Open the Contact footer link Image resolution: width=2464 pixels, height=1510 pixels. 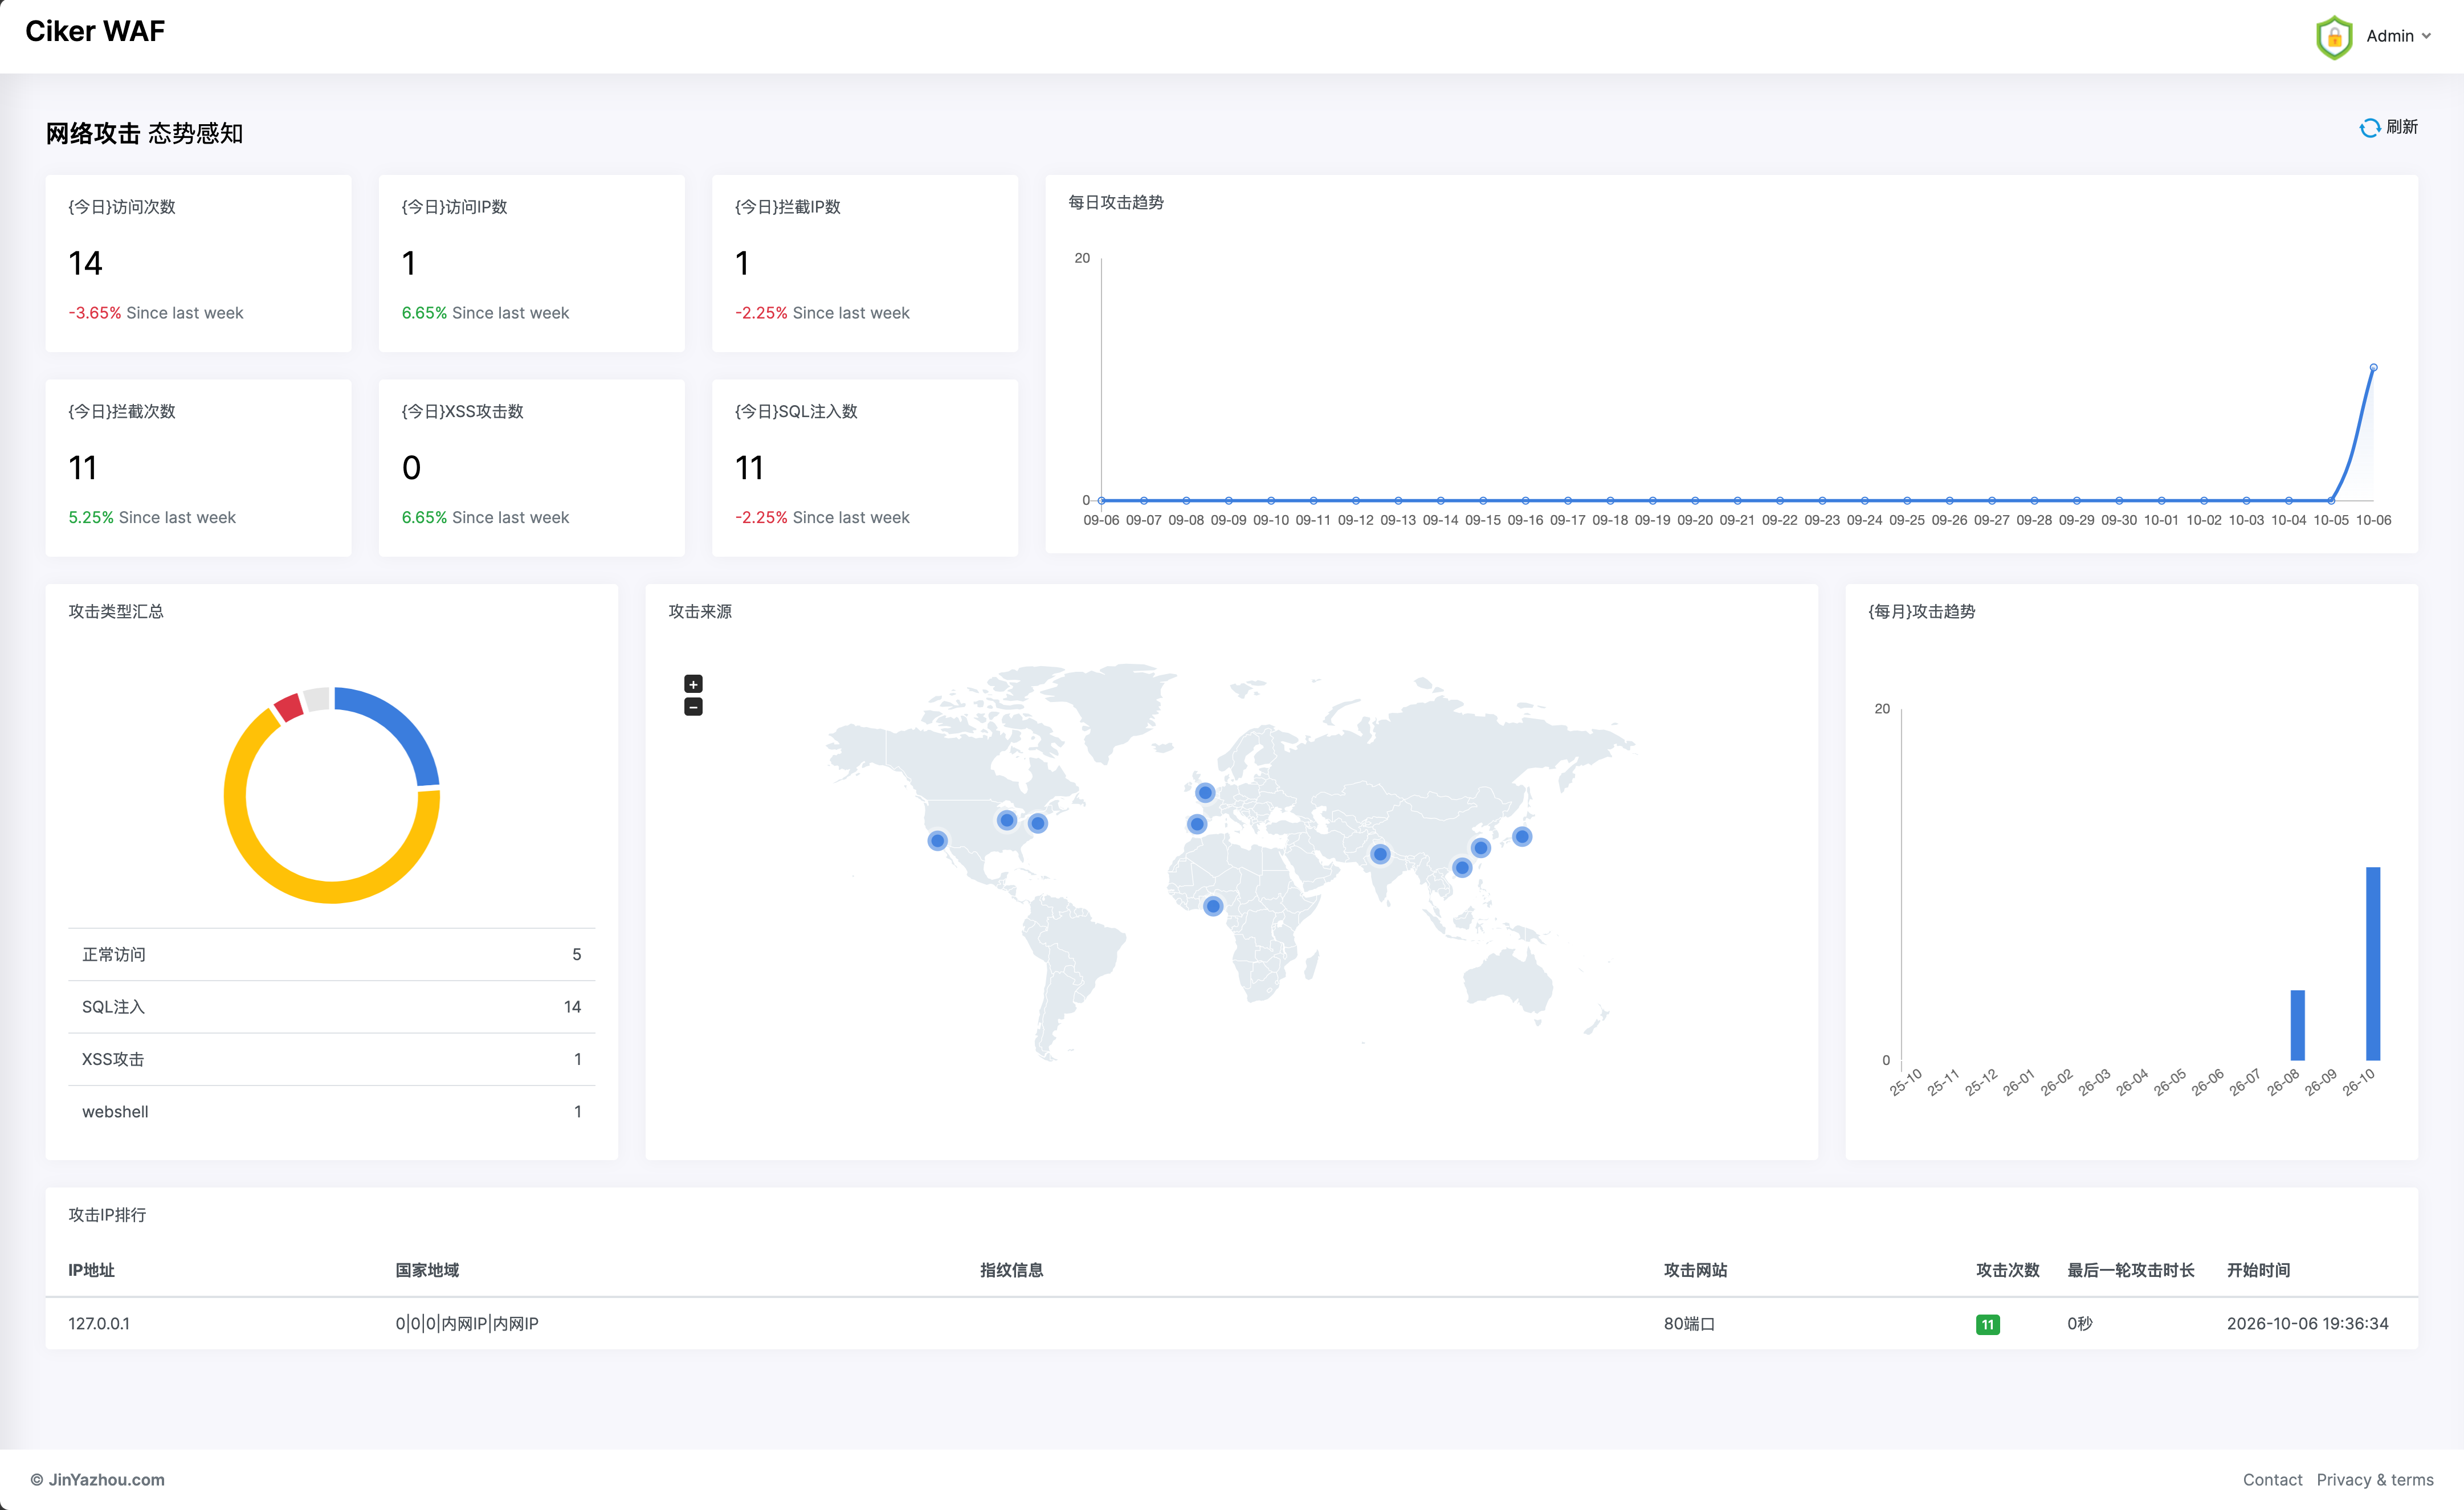[2272, 1480]
